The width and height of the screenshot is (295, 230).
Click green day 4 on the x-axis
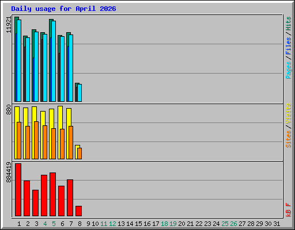coord(45,224)
